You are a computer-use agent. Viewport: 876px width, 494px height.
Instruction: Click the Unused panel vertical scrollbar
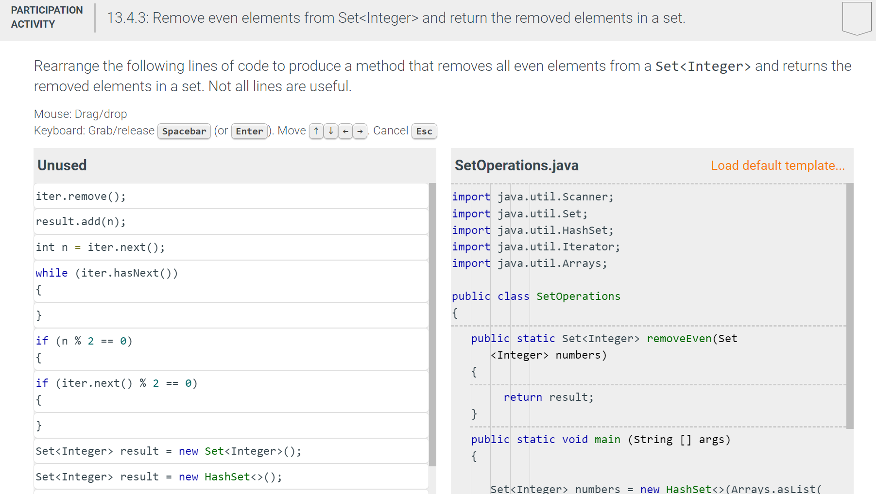[432, 324]
